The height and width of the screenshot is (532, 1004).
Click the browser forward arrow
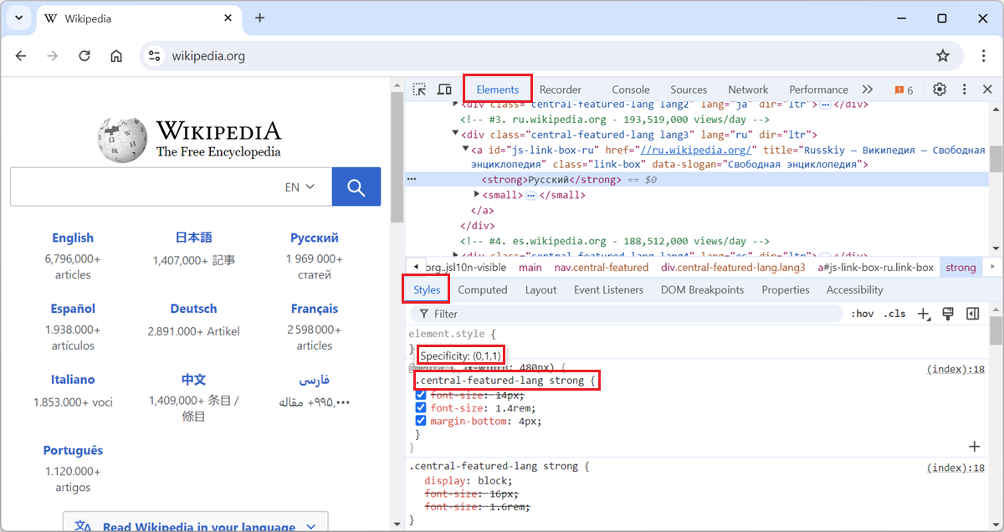[x=53, y=56]
